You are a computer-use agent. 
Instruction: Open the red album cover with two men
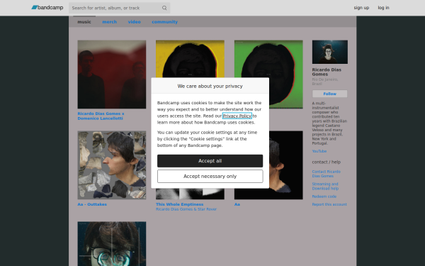(112, 74)
